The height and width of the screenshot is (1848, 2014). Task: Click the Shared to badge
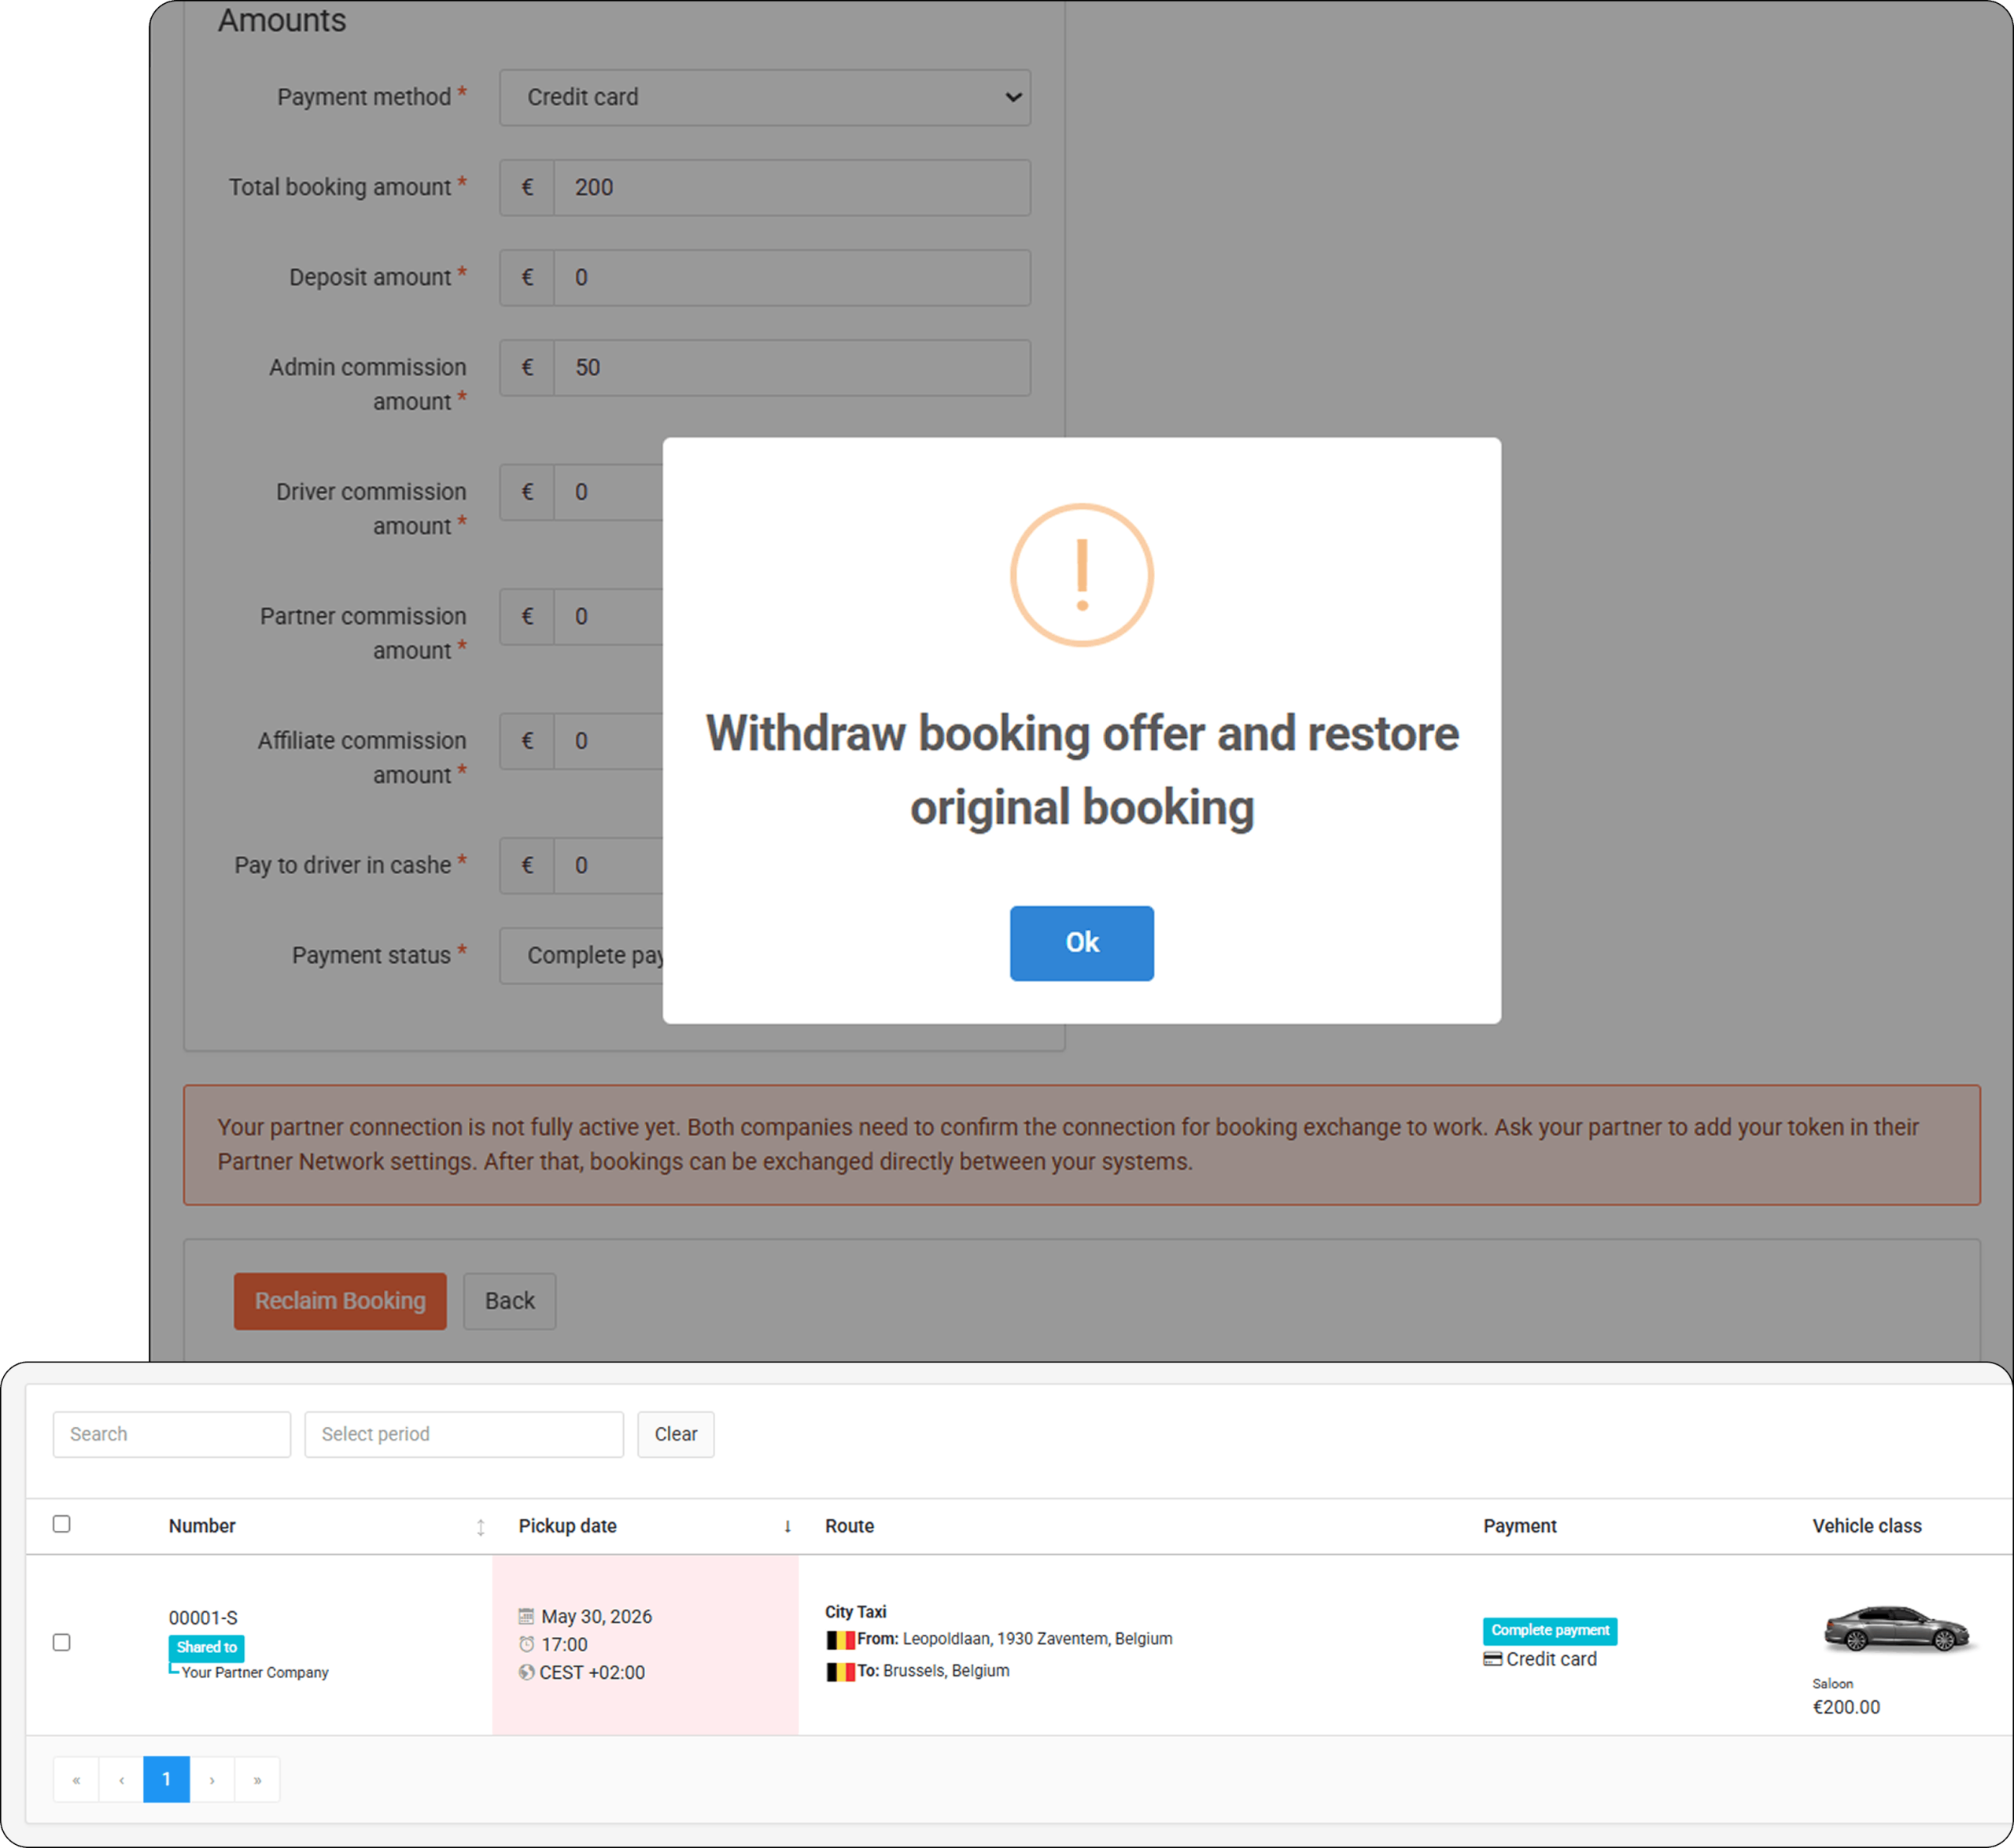(207, 1647)
